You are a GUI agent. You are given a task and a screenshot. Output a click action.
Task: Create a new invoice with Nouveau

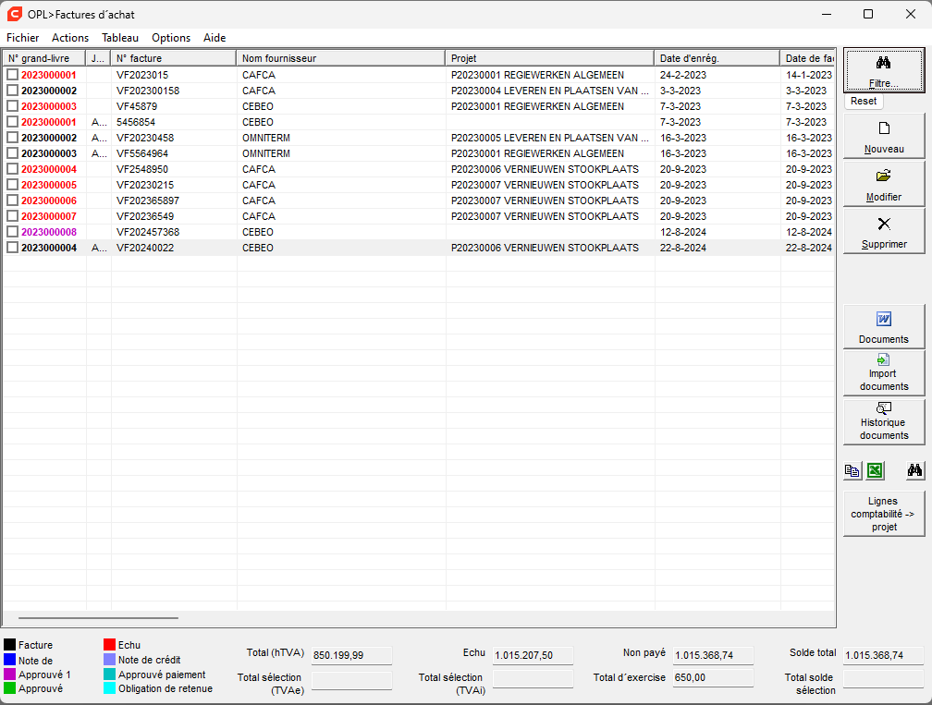pyautogui.click(x=884, y=136)
